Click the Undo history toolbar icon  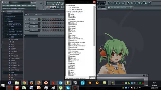click(129, 3)
